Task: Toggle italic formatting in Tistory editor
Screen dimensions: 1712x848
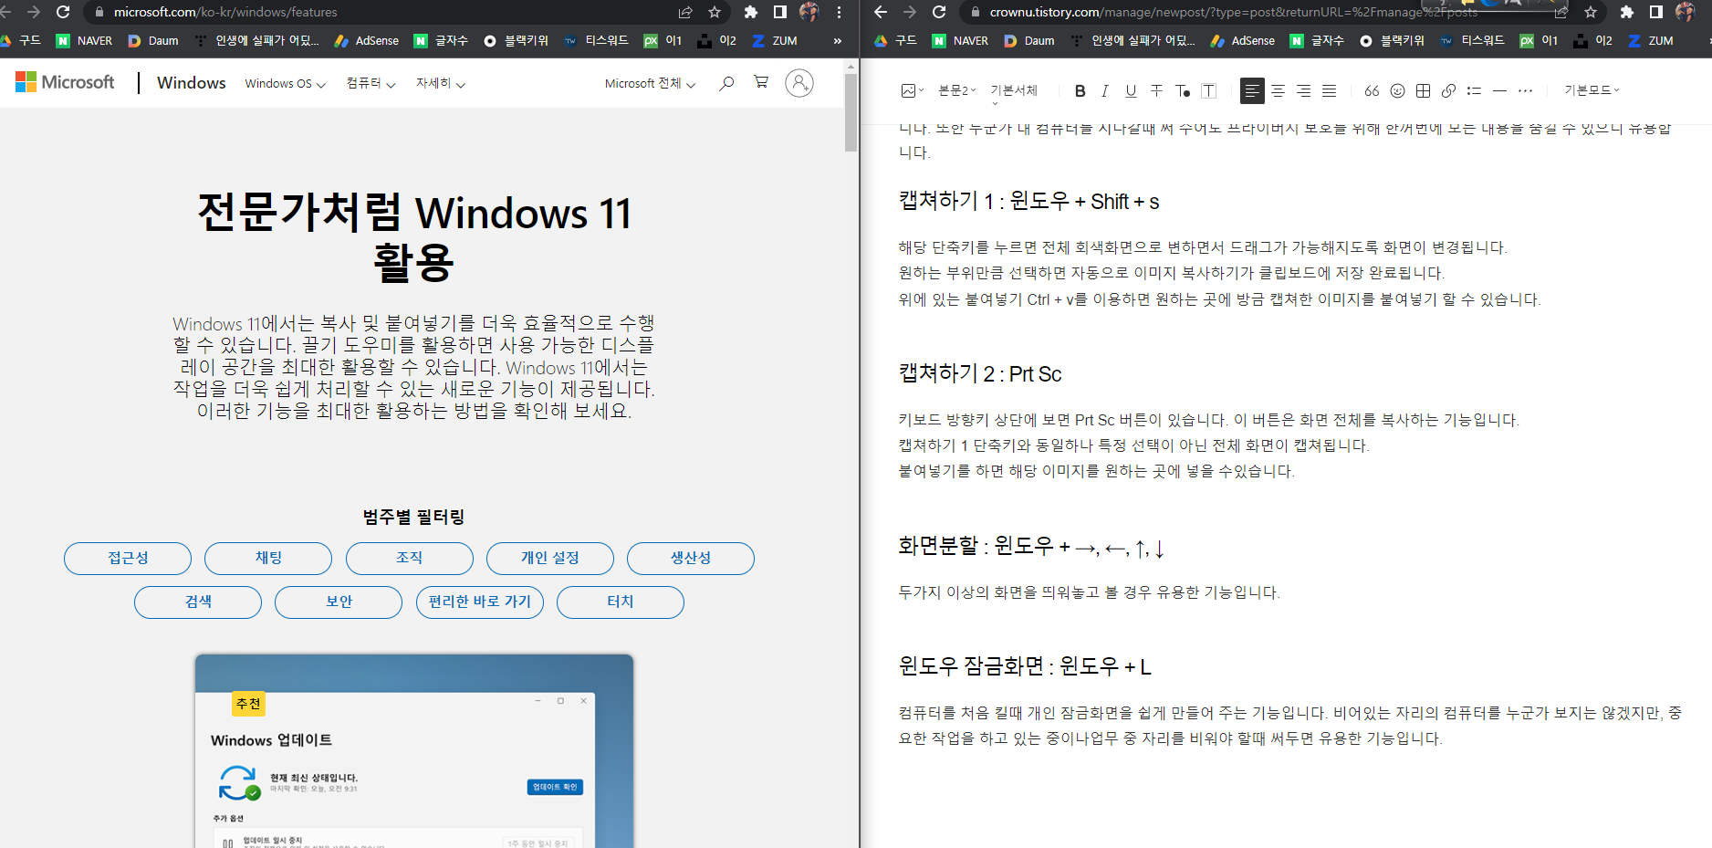Action: click(1105, 90)
